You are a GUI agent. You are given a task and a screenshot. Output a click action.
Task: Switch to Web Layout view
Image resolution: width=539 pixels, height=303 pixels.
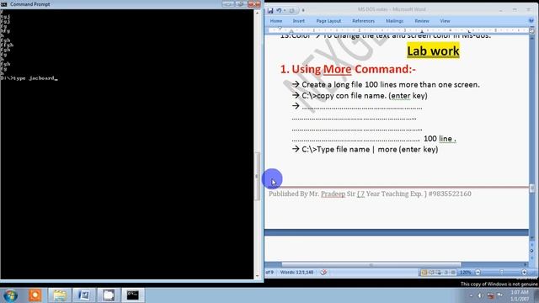[439, 273]
